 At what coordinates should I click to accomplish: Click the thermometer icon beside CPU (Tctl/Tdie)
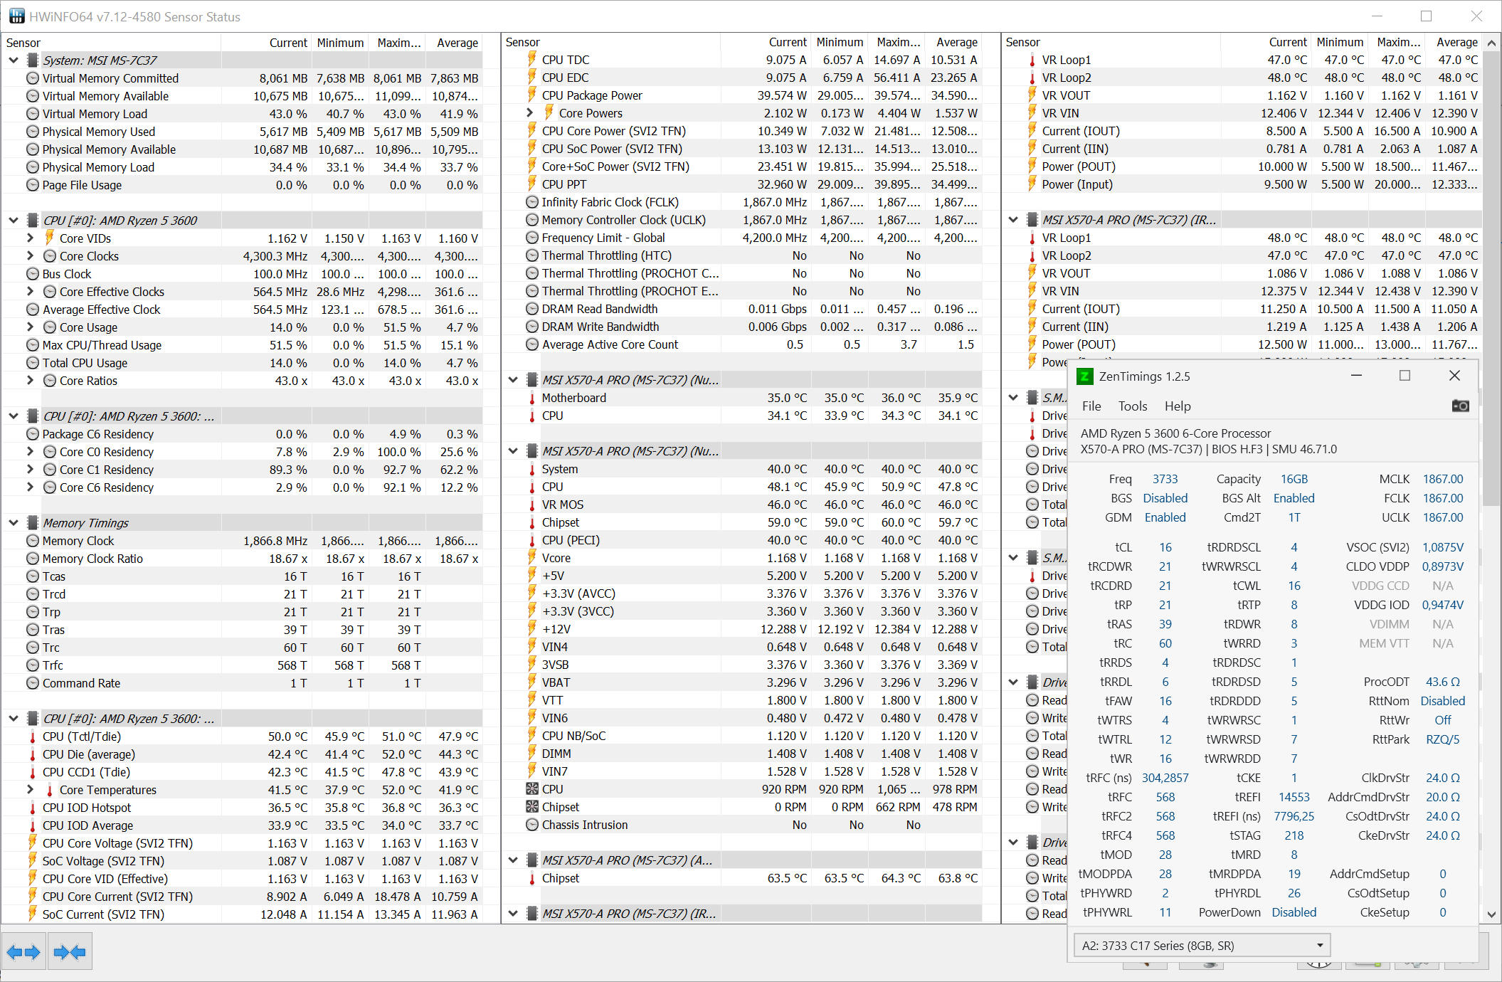[x=33, y=736]
